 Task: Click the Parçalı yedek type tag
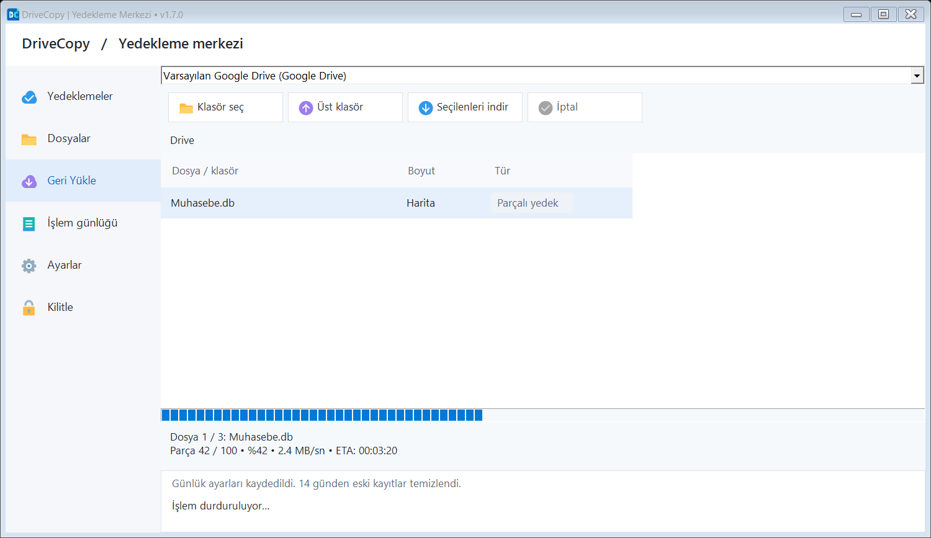531,203
